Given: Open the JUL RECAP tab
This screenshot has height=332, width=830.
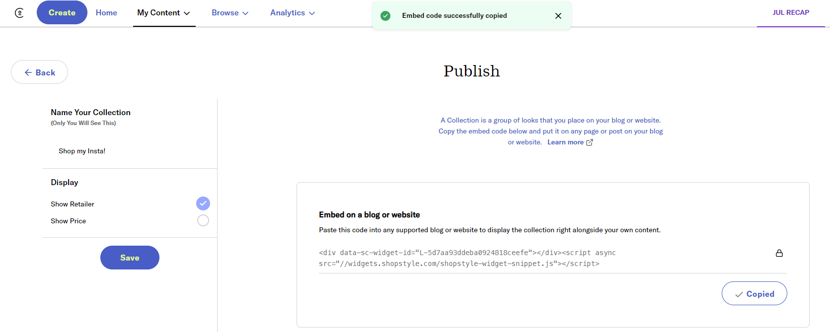Looking at the screenshot, I should coord(790,13).
